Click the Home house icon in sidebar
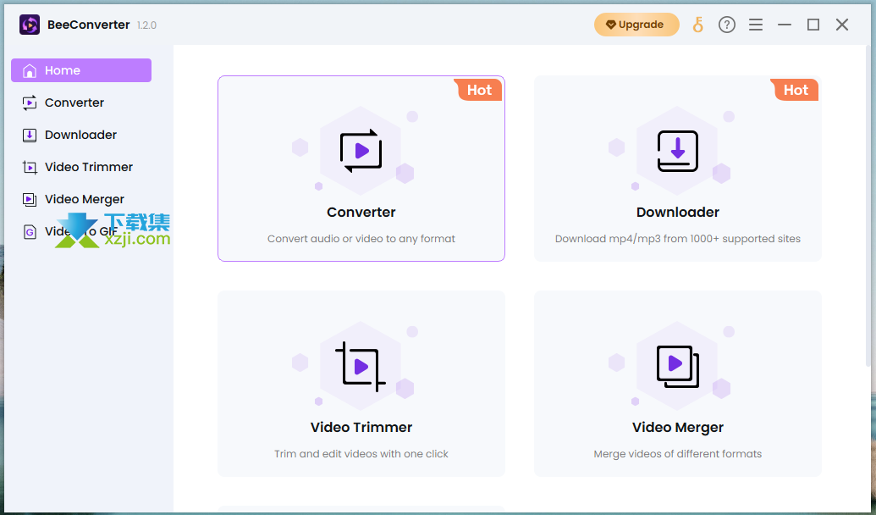This screenshot has width=876, height=515. tap(30, 70)
